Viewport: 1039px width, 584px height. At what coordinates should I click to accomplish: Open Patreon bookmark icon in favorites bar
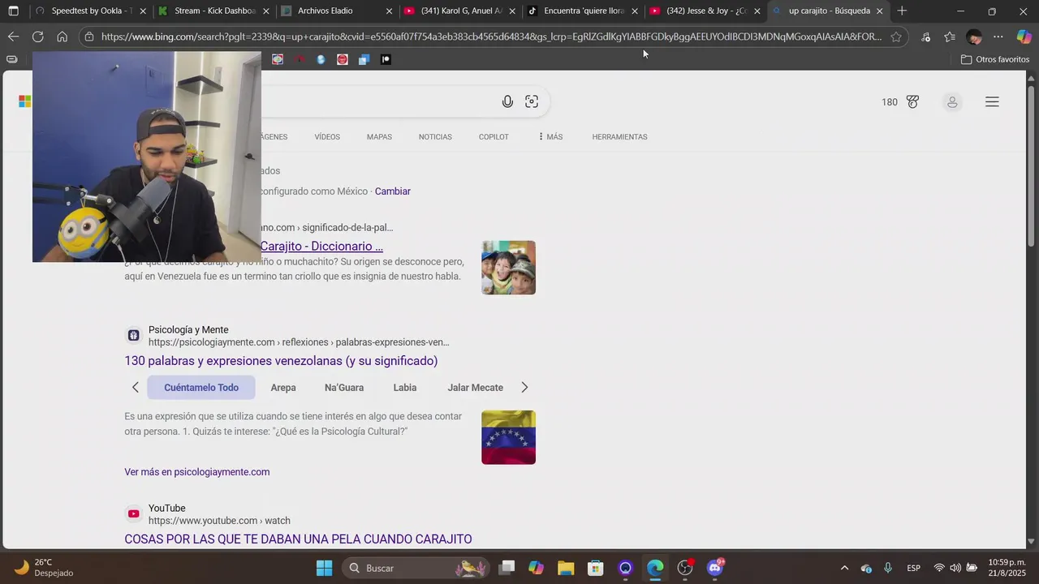point(386,59)
